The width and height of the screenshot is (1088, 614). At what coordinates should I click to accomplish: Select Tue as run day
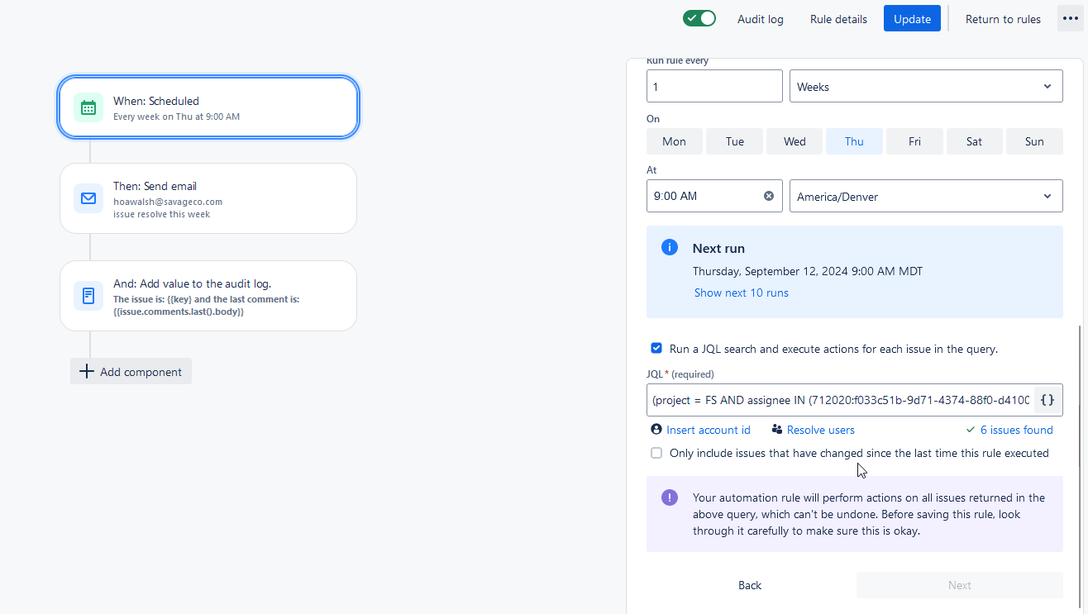(x=735, y=141)
